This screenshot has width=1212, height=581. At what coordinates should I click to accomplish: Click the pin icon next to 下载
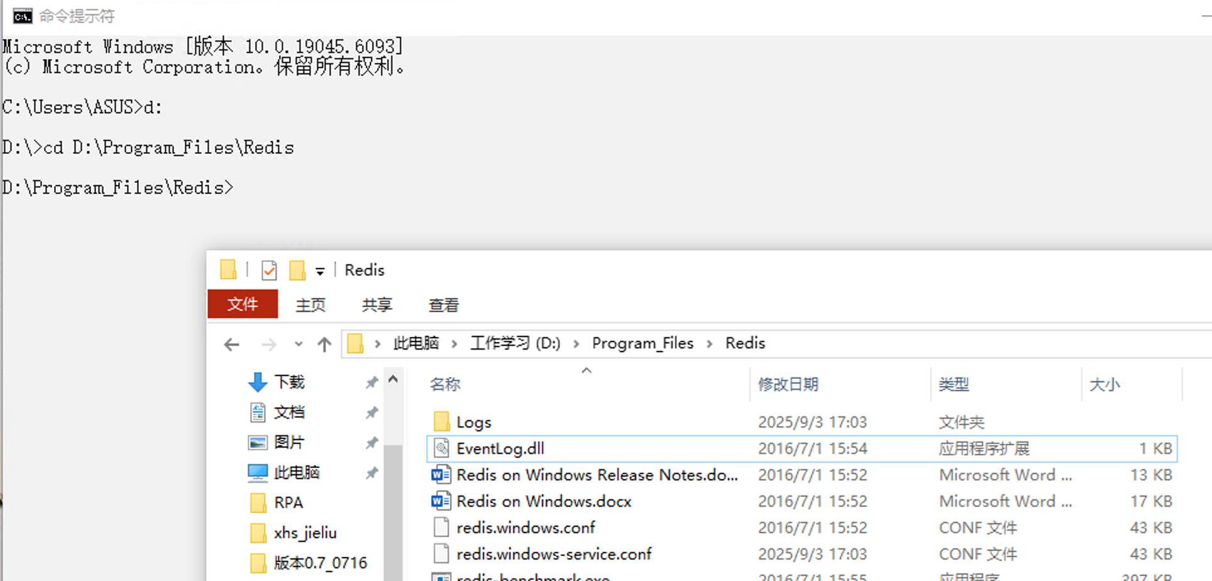[x=372, y=382]
